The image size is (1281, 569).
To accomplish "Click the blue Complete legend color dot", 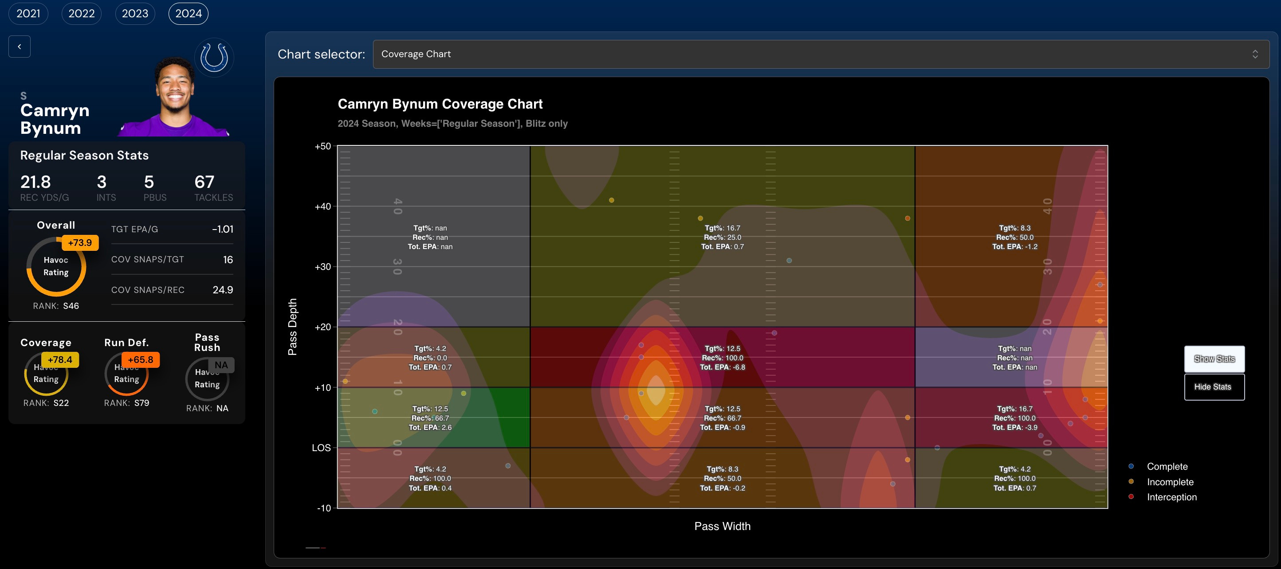I will coord(1132,467).
